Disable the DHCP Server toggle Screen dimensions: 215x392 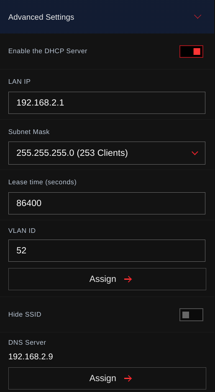tap(191, 52)
